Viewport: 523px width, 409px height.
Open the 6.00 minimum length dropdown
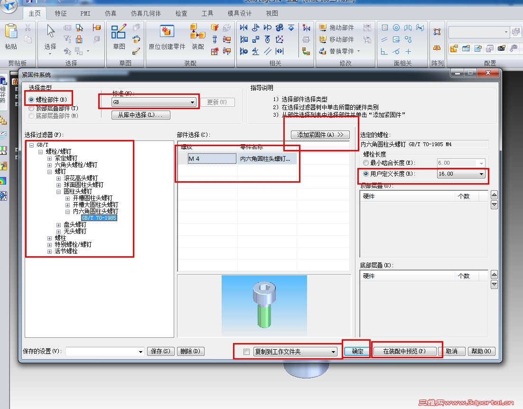(461, 163)
